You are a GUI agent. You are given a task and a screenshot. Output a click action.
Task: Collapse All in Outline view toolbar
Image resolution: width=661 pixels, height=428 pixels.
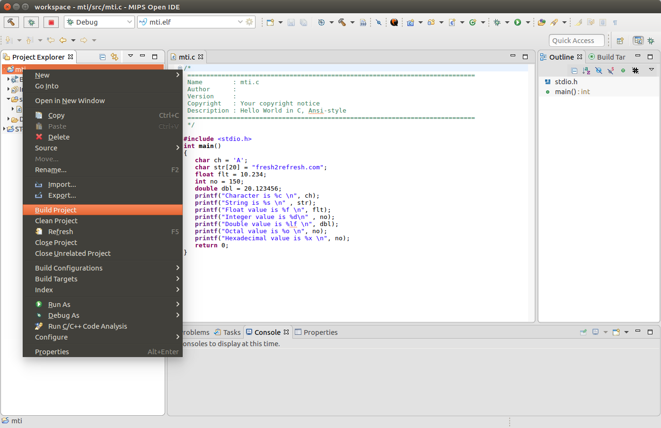[574, 70]
